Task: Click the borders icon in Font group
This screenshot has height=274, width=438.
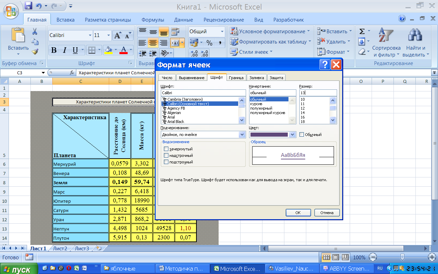Action: [x=91, y=50]
